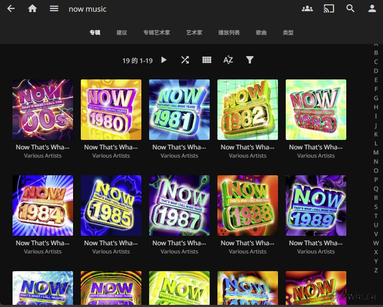This screenshot has height=307, width=383.
Task: Open the user profile icon
Action: (372, 9)
